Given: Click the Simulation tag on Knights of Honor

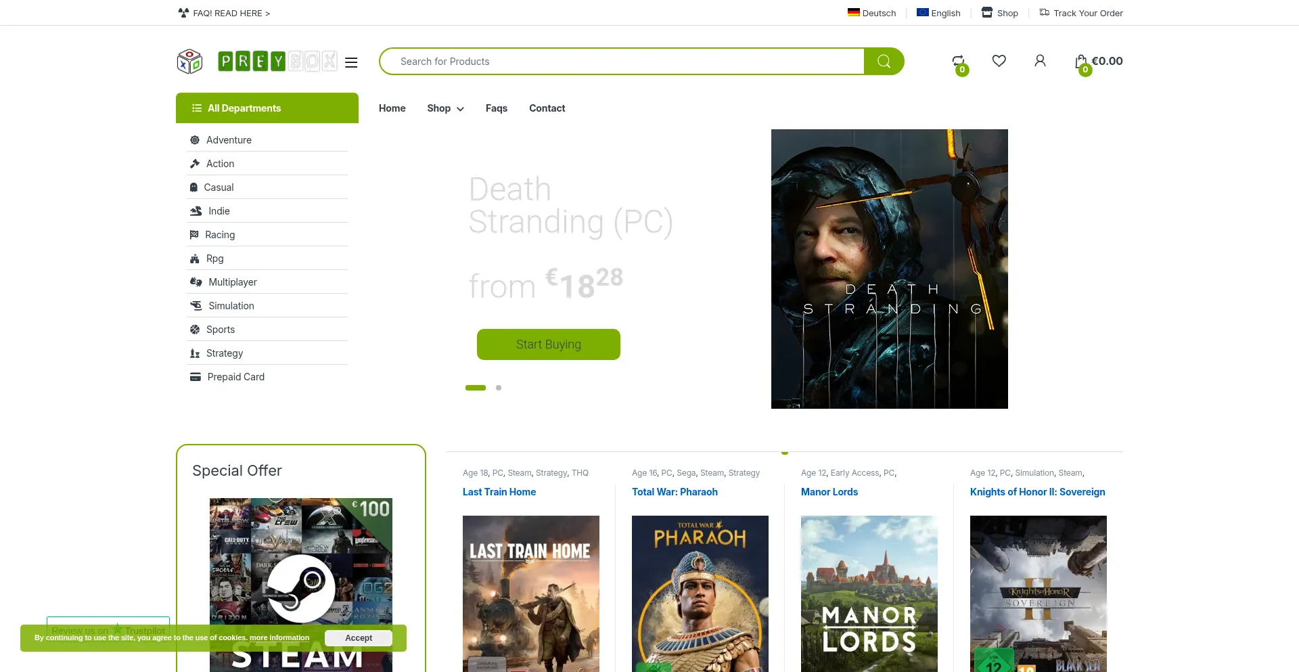Looking at the screenshot, I should coord(1034,473).
